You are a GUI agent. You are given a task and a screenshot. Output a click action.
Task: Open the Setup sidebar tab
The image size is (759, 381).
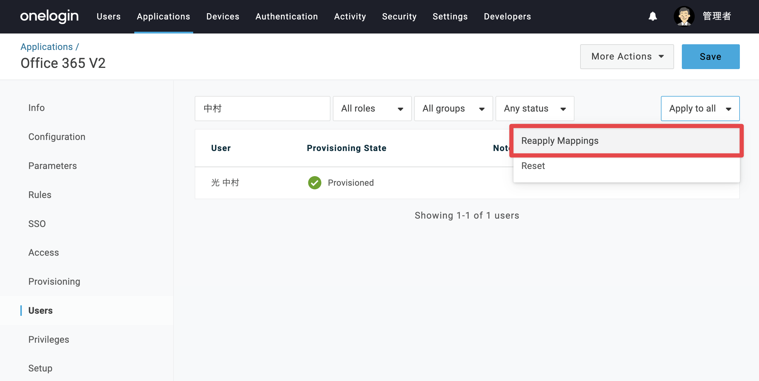(x=40, y=368)
